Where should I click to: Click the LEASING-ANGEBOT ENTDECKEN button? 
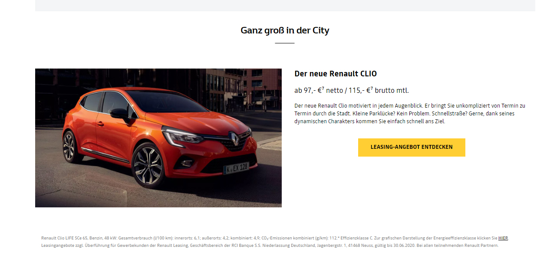(412, 148)
